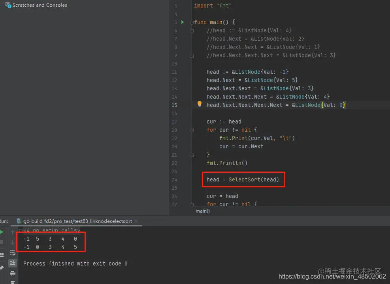Image resolution: width=390 pixels, height=284 pixels.
Task: Expand the folded '4 go setup calls' output
Action: [x=21, y=230]
